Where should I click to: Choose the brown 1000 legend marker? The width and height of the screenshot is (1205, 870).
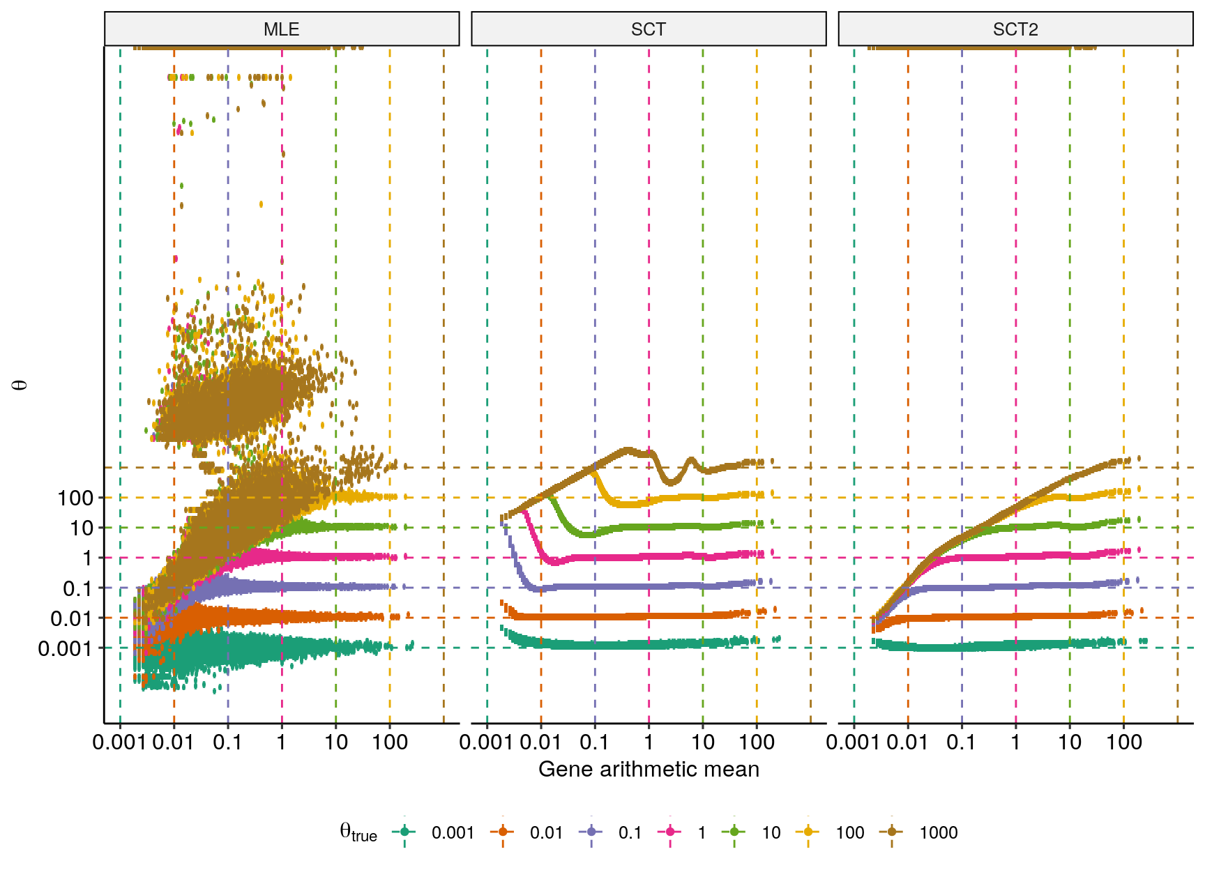(892, 832)
